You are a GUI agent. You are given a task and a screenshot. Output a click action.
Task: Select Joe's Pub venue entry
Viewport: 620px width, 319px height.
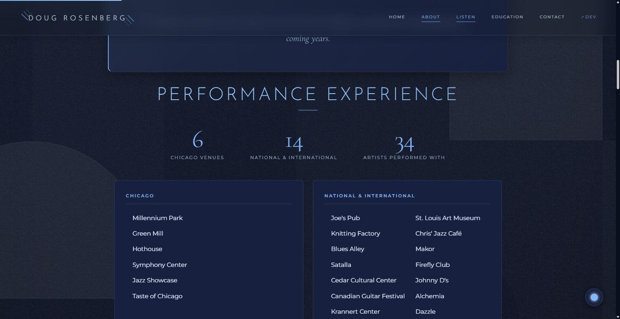345,218
